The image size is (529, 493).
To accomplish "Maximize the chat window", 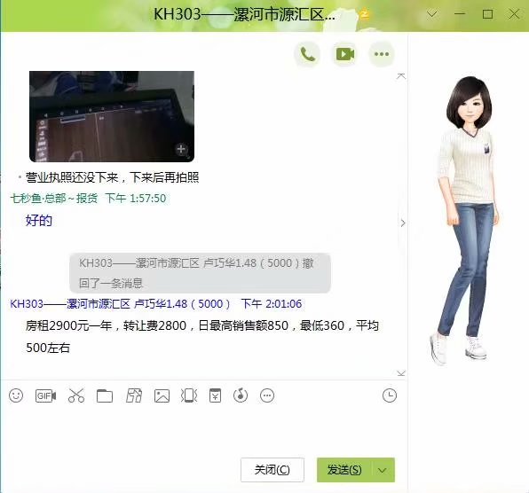I will (x=487, y=14).
